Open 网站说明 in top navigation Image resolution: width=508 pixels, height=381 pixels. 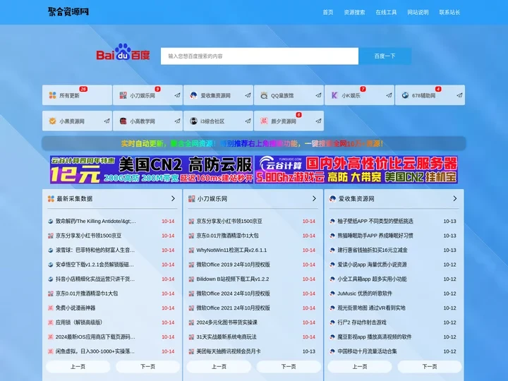pyautogui.click(x=418, y=12)
